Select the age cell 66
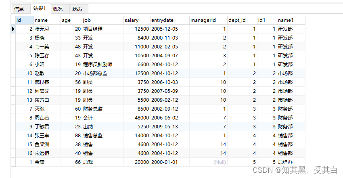 (71, 162)
